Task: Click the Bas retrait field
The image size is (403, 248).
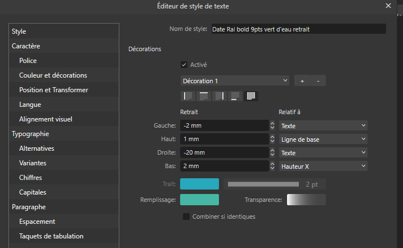Action: click(x=225, y=166)
